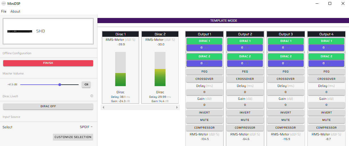The width and height of the screenshot is (349, 146).
Task: Open PEQ settings for Output 1
Action: point(204,72)
